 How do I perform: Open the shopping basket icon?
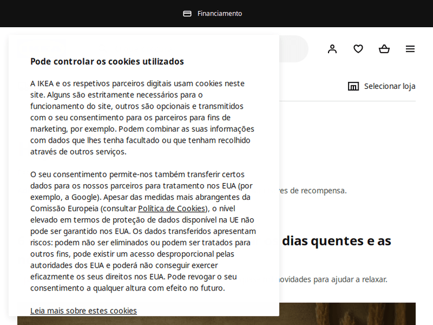click(384, 49)
